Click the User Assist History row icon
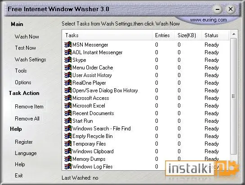This screenshot has width=245, height=185. point(68,75)
